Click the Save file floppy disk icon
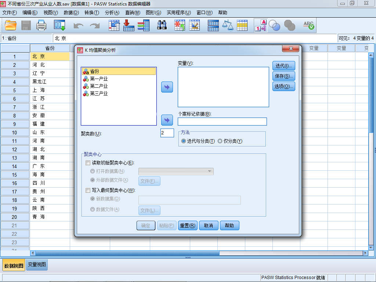Viewport: 376px width, 282px height. (26, 25)
